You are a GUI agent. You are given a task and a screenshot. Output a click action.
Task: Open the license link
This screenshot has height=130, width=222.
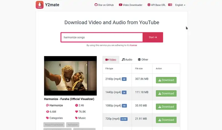[x=133, y=45]
